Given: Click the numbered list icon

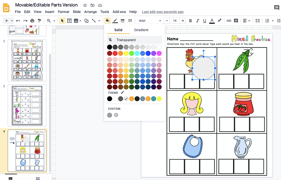Looking at the screenshot, I should [267, 21].
